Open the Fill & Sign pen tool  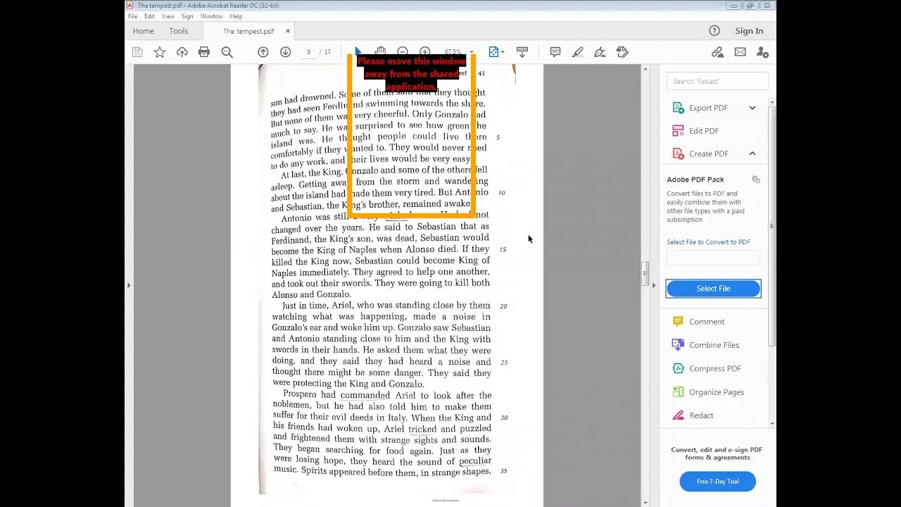600,52
